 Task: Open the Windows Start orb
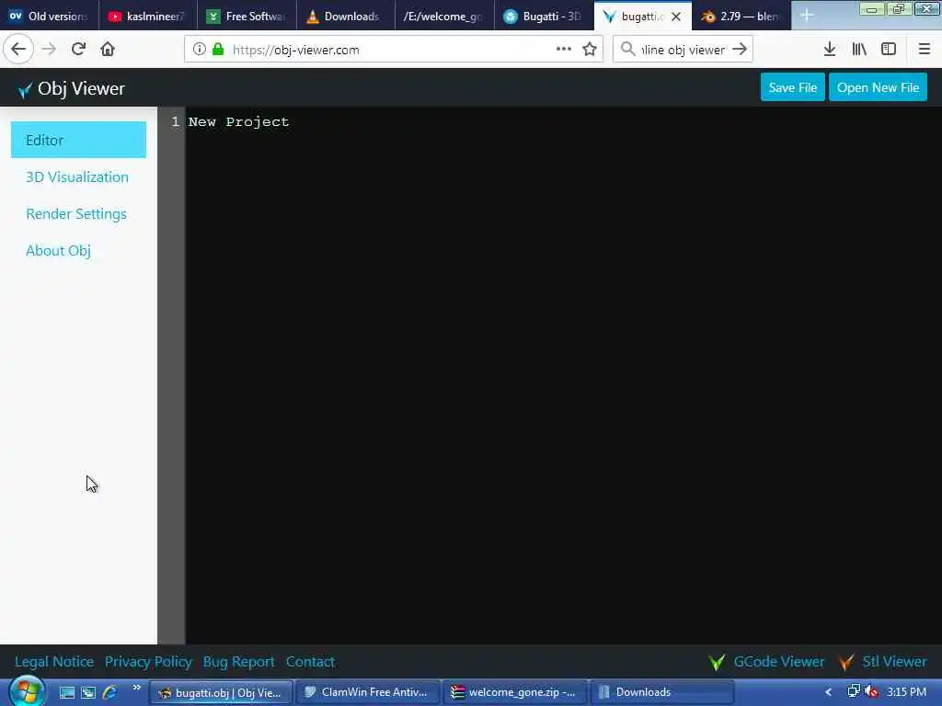(x=25, y=692)
